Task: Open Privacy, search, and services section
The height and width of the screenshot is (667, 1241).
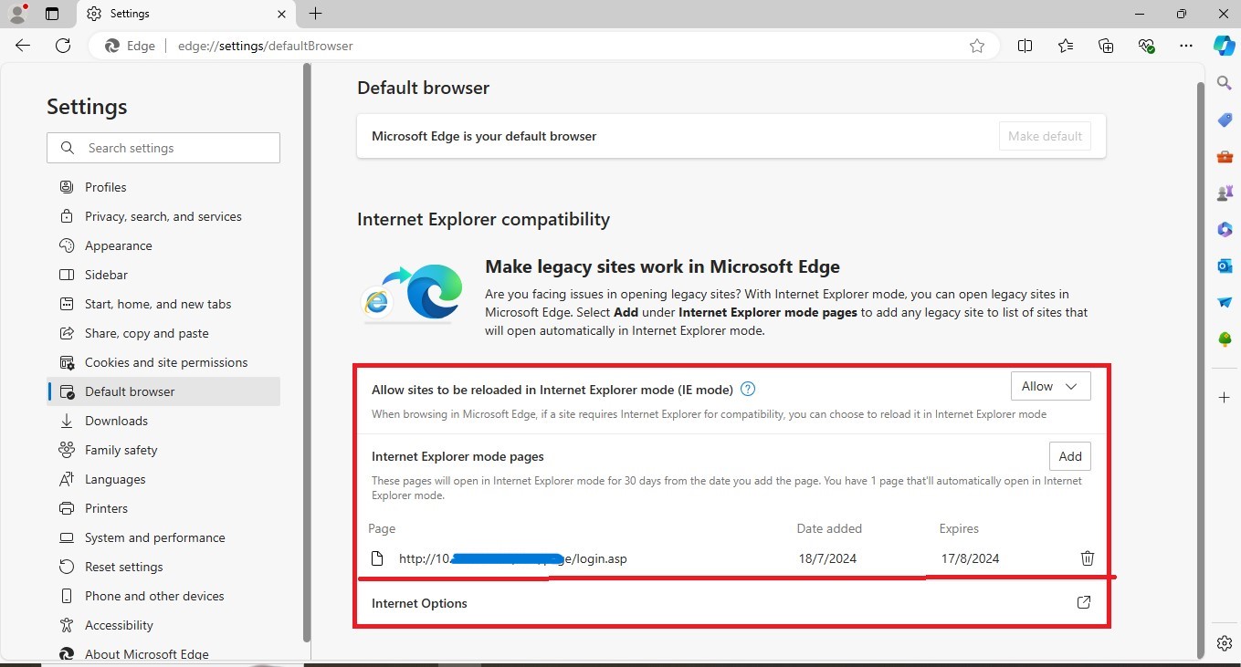Action: (163, 216)
